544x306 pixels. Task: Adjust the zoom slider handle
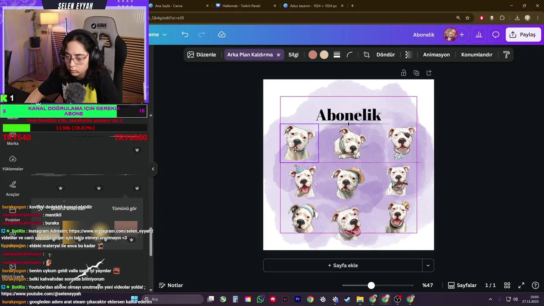point(371,286)
